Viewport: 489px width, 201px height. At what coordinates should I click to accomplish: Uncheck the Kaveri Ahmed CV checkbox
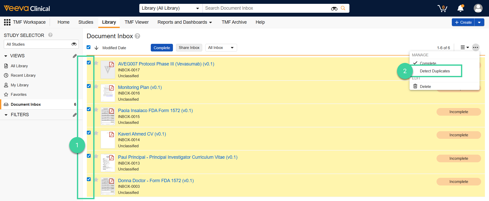[89, 133]
